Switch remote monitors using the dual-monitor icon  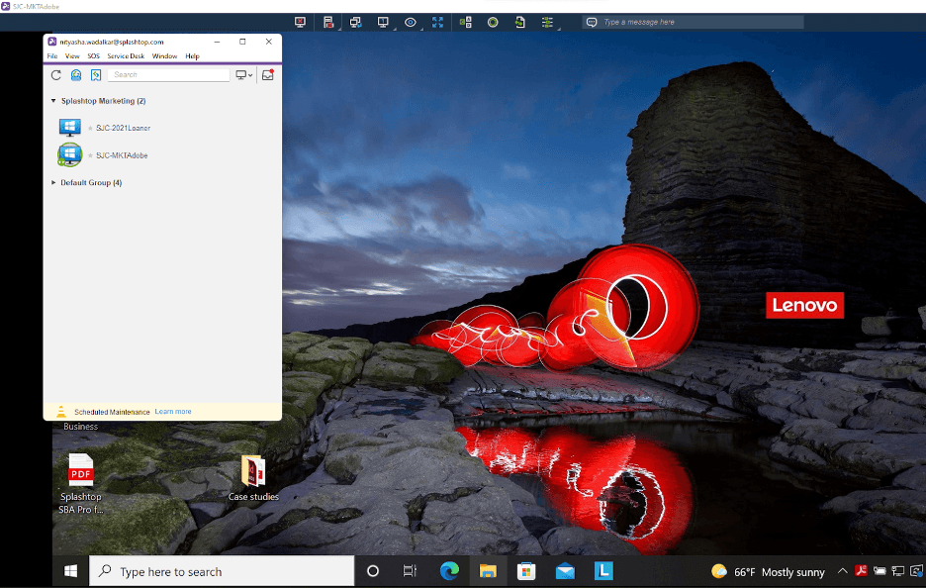tap(354, 22)
